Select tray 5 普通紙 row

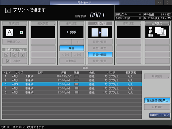click(72, 92)
